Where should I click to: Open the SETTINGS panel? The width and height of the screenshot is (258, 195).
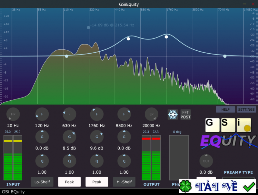(x=246, y=109)
